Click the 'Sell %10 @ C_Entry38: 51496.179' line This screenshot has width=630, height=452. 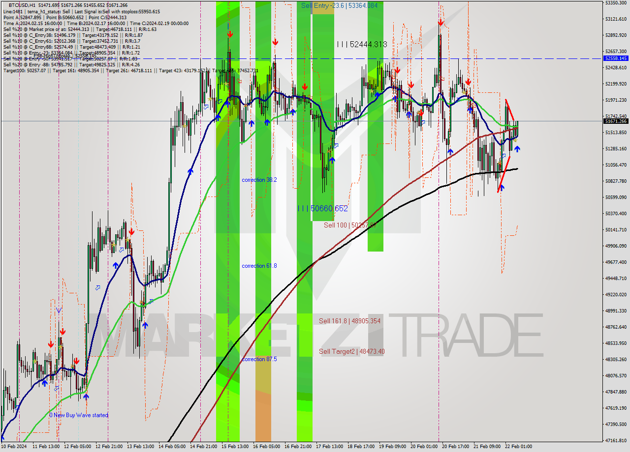point(73,35)
